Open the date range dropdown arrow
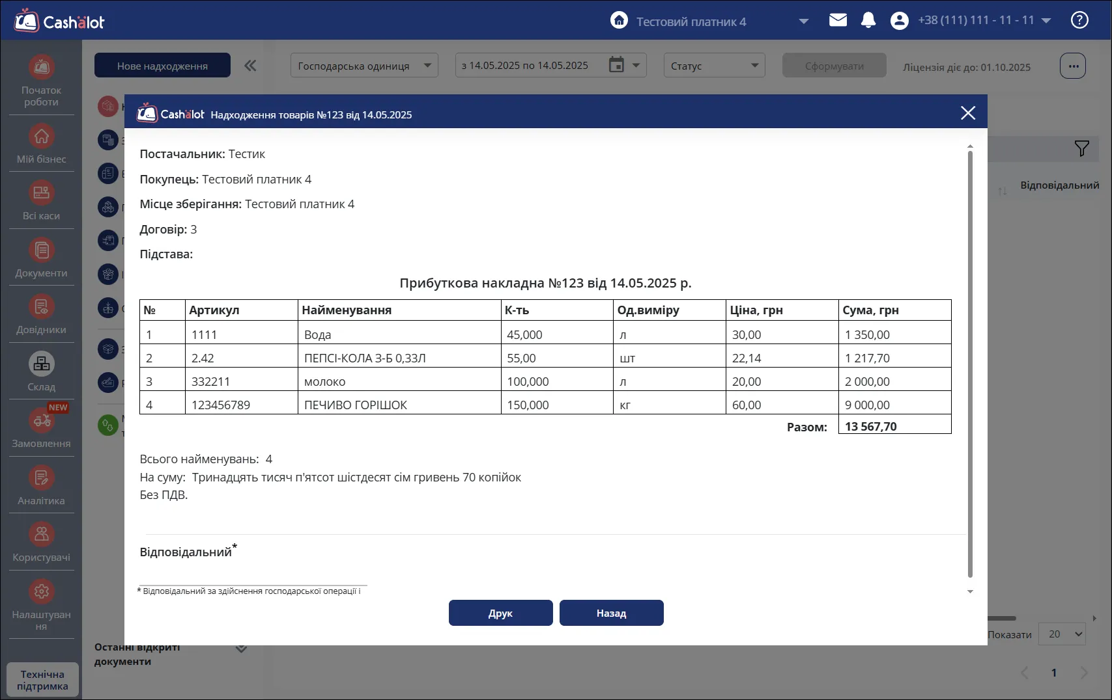Viewport: 1112px width, 700px height. click(x=636, y=66)
